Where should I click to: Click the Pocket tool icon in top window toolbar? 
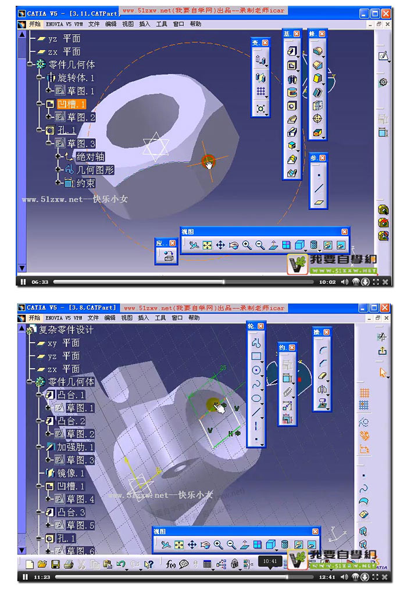pyautogui.click(x=292, y=65)
